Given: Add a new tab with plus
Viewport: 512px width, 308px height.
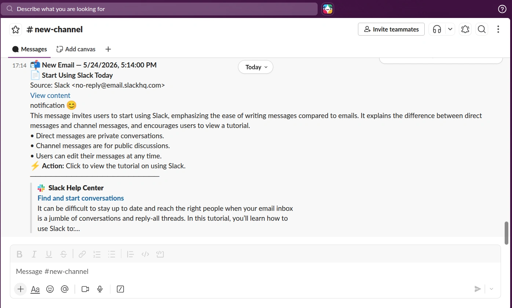Looking at the screenshot, I should 108,49.
